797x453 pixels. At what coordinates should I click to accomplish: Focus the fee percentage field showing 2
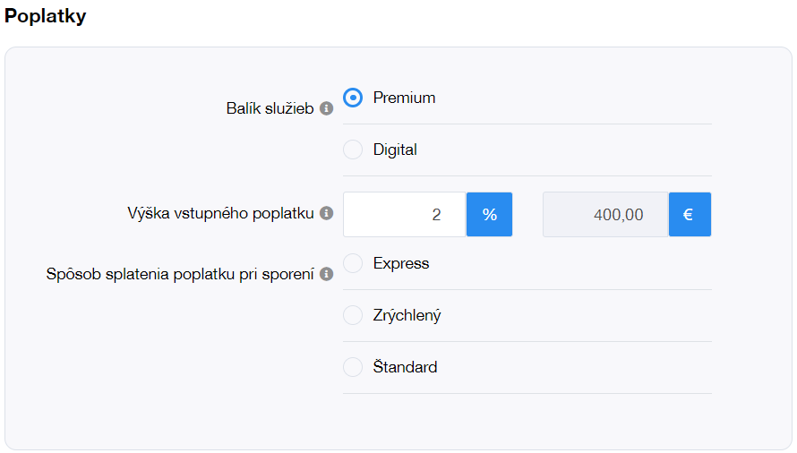(404, 215)
